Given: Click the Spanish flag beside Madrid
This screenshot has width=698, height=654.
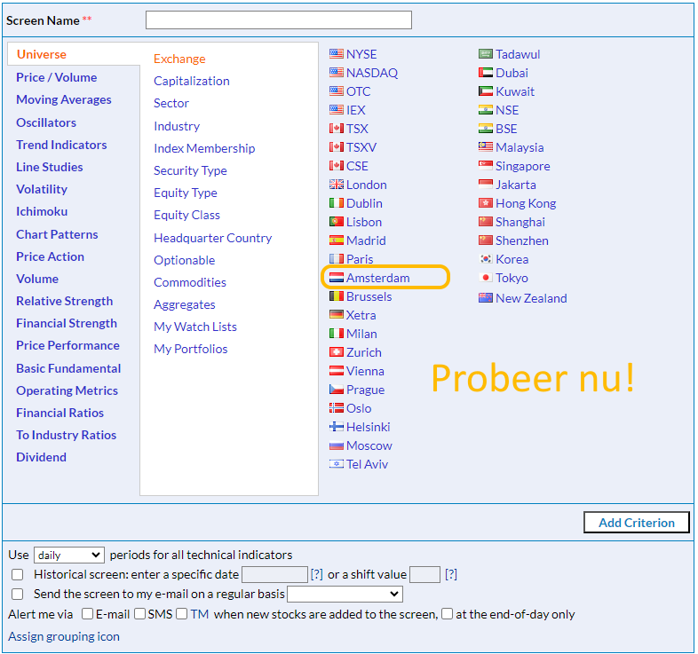Looking at the screenshot, I should coord(336,240).
